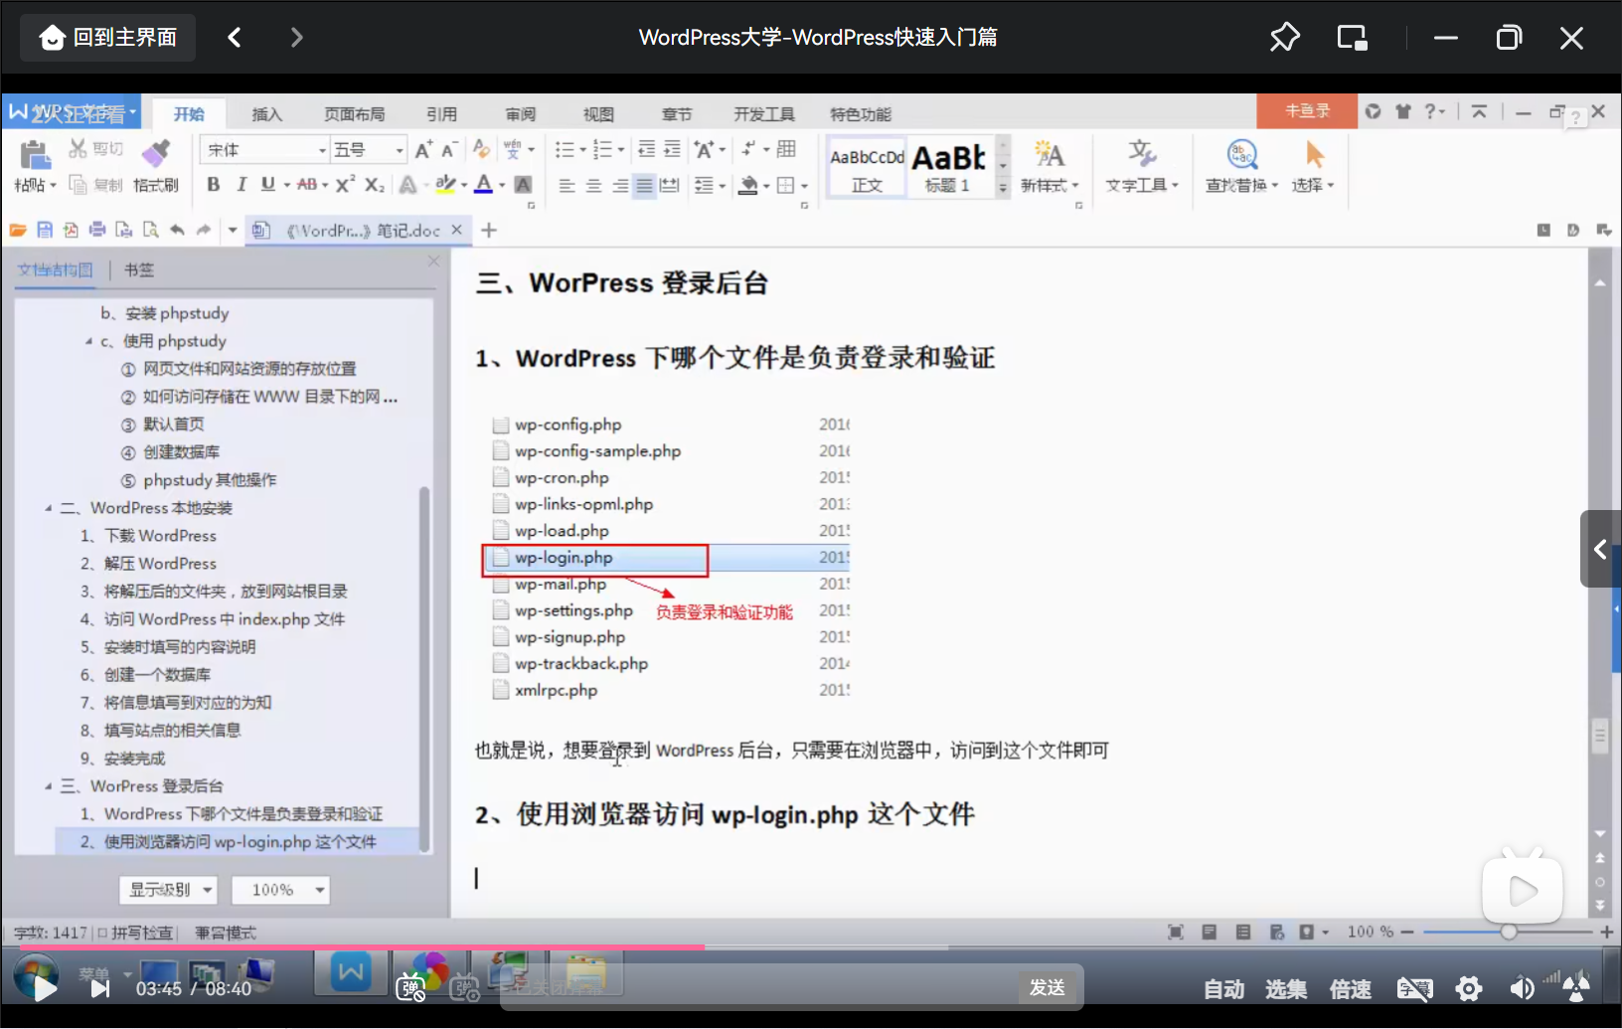This screenshot has width=1622, height=1029.
Task: Open the font name 宋体 dropdown
Action: (x=322, y=150)
